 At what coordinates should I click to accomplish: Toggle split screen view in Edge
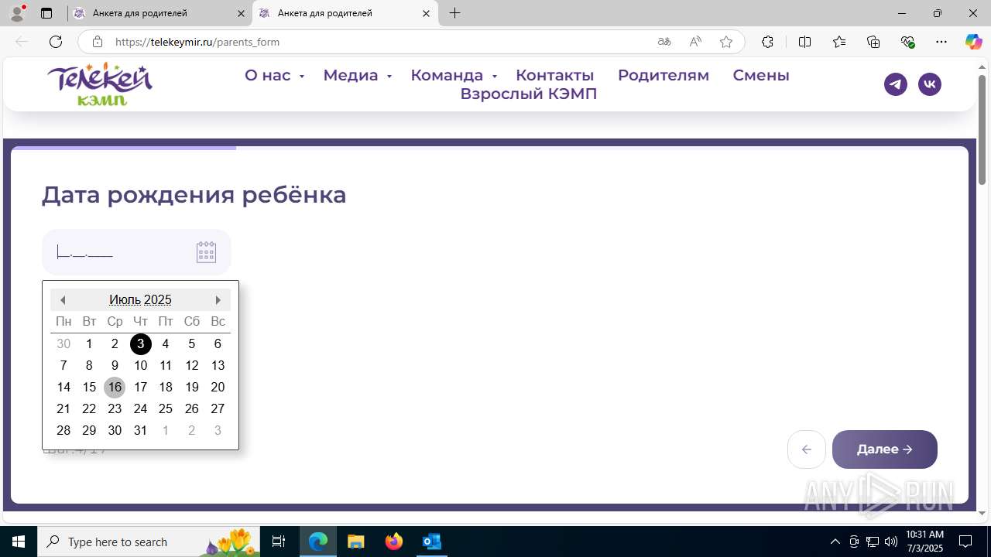[x=804, y=42]
